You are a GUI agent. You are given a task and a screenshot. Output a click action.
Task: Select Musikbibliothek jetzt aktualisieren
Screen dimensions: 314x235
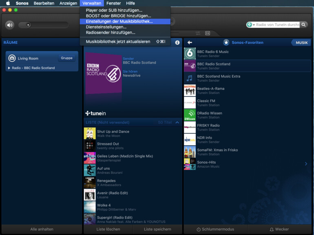(x=125, y=41)
